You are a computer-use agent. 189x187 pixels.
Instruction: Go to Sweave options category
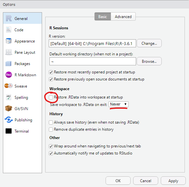click(x=22, y=86)
